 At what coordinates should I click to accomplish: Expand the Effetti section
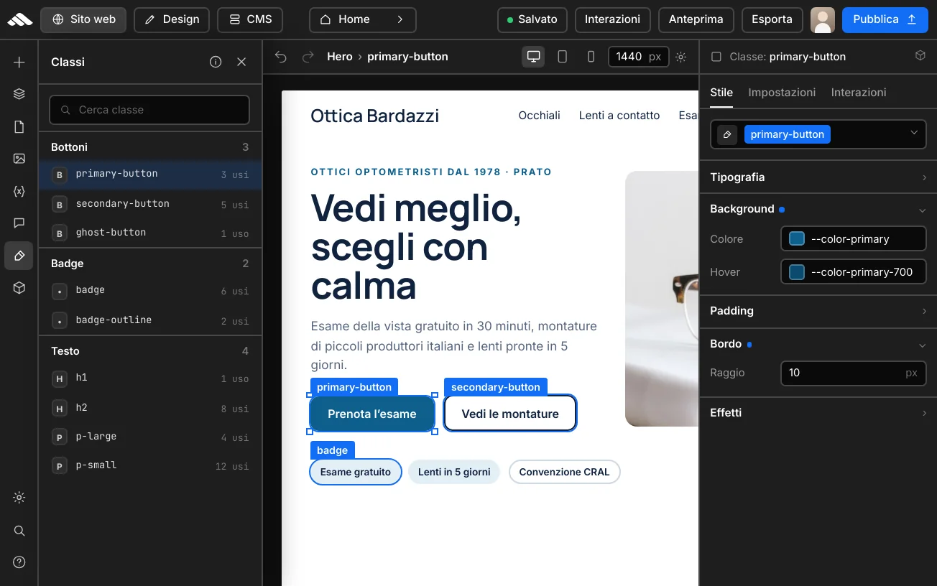pyautogui.click(x=818, y=413)
